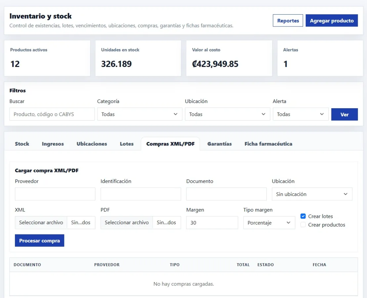
Task: Open the Ficha farmacéutica tab
Action: pyautogui.click(x=268, y=144)
